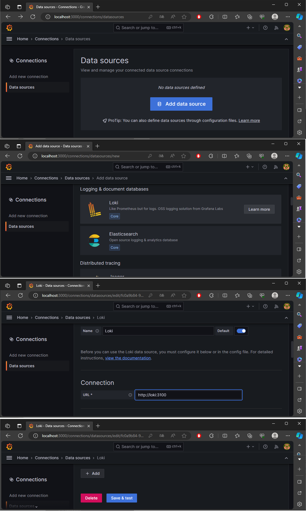Click Grafana logo in Data sources list window

coord(9,28)
